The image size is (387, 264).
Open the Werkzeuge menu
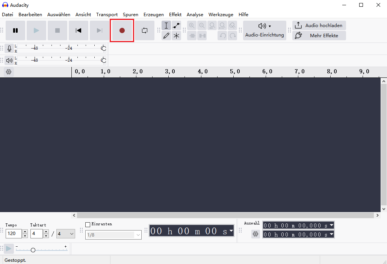pyautogui.click(x=221, y=15)
